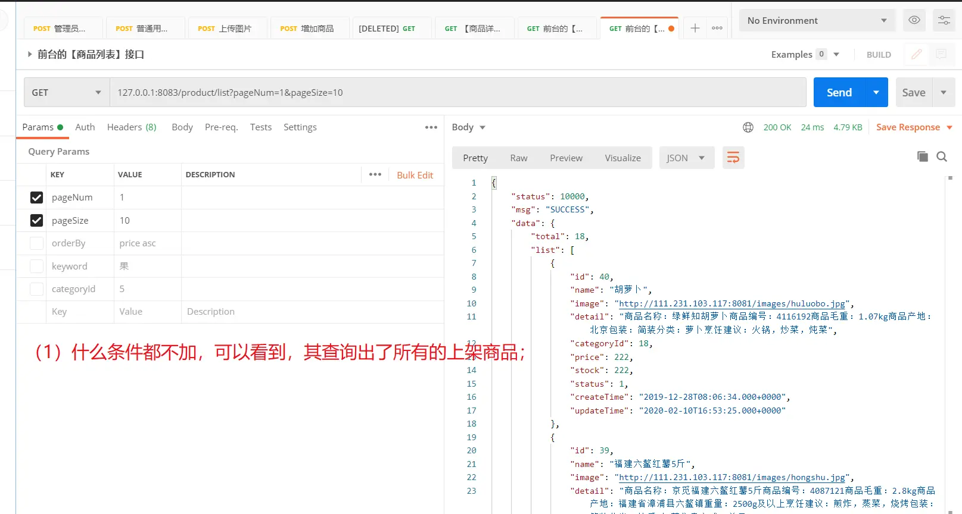Open manage environments settings icon

[x=944, y=20]
